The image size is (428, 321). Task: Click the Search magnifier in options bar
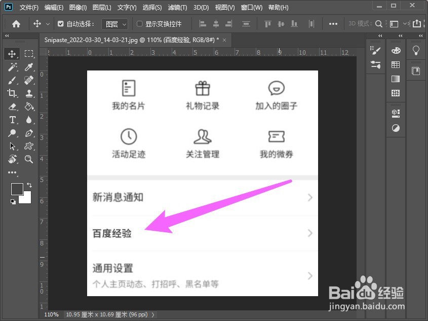click(x=378, y=24)
